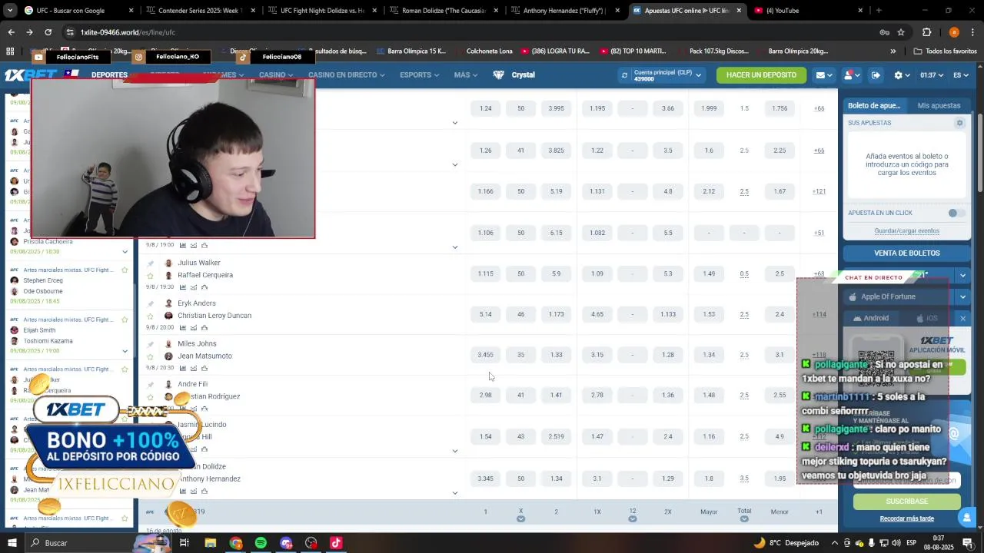The image size is (984, 553).
Task: Open Chrome from the taskbar
Action: click(x=236, y=543)
